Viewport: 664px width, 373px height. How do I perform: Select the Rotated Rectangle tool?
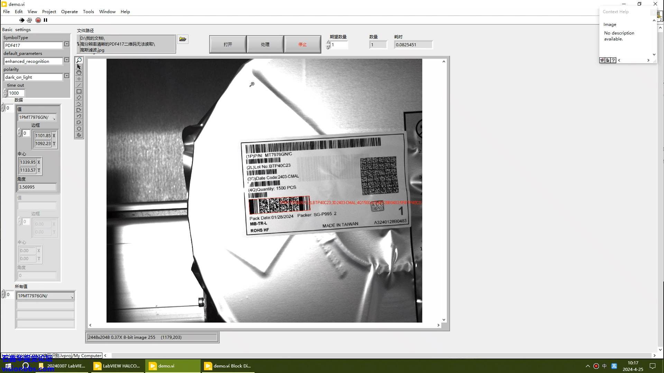pyautogui.click(x=79, y=98)
